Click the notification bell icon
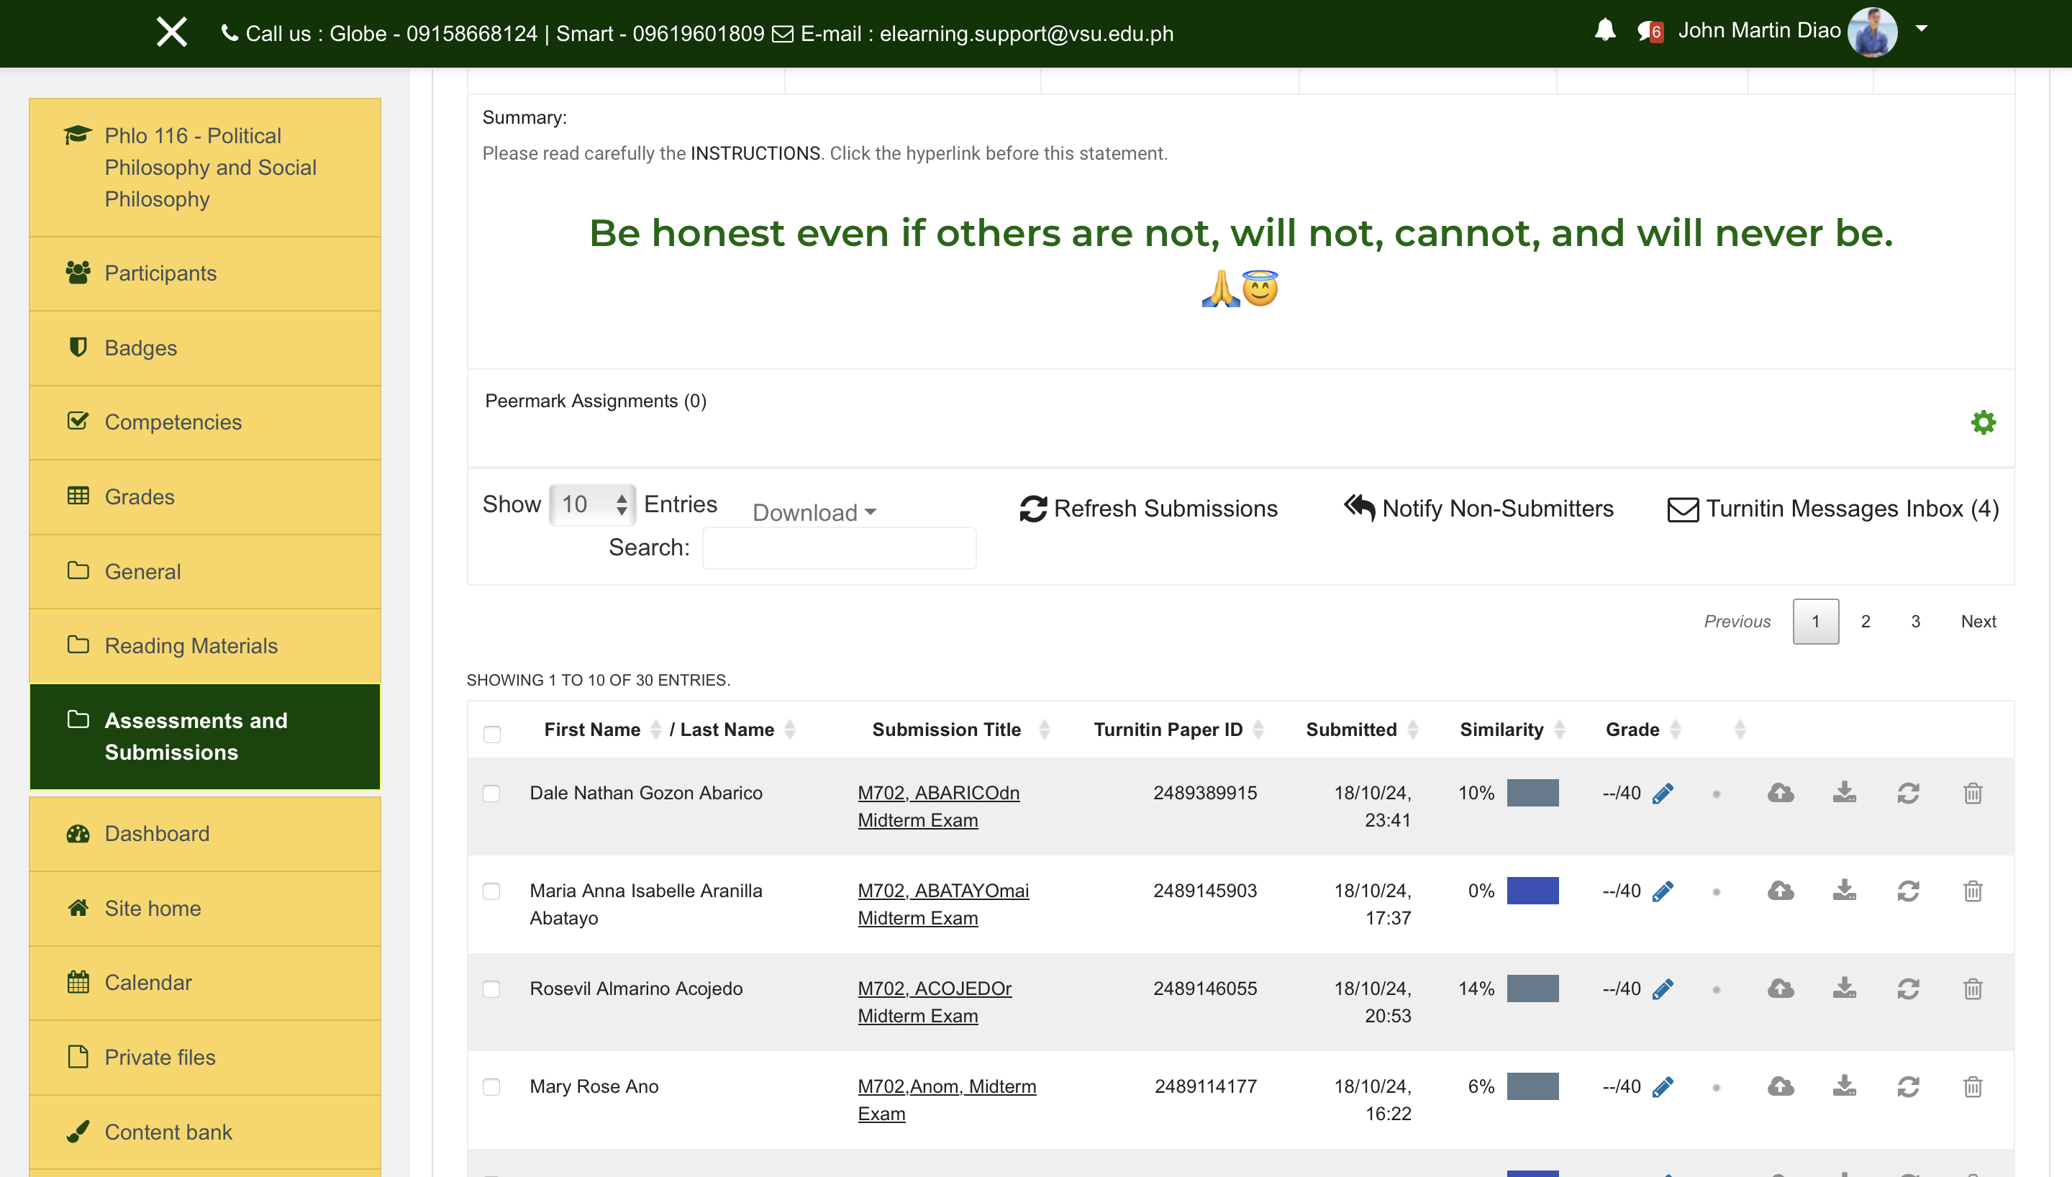Screen dimensions: 2072x1177 1605,32
